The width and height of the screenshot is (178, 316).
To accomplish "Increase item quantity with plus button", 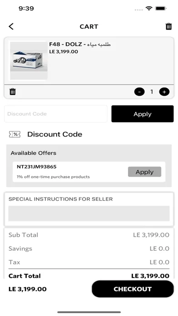I will tap(164, 92).
